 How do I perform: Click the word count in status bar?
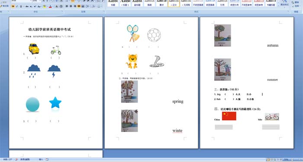click(x=7, y=159)
